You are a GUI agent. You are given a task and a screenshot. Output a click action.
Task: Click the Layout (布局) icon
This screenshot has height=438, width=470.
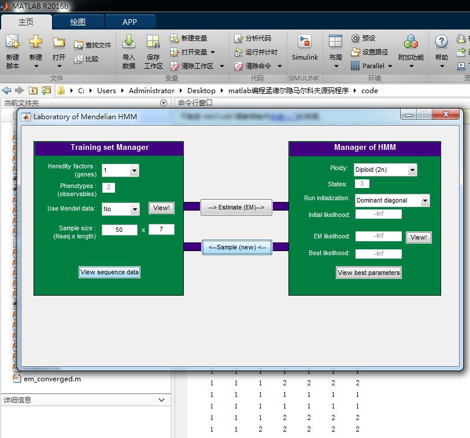335,42
